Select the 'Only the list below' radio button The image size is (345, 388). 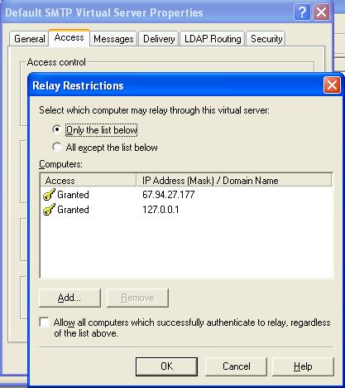57,129
